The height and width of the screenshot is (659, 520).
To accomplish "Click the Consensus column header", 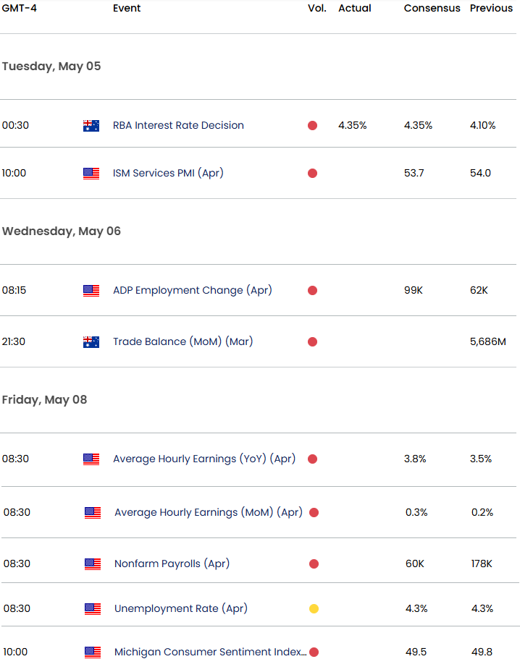I will pyautogui.click(x=432, y=8).
